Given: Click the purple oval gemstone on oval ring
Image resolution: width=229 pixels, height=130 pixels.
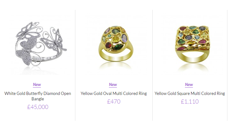Looking at the screenshot, I should point(124,38).
